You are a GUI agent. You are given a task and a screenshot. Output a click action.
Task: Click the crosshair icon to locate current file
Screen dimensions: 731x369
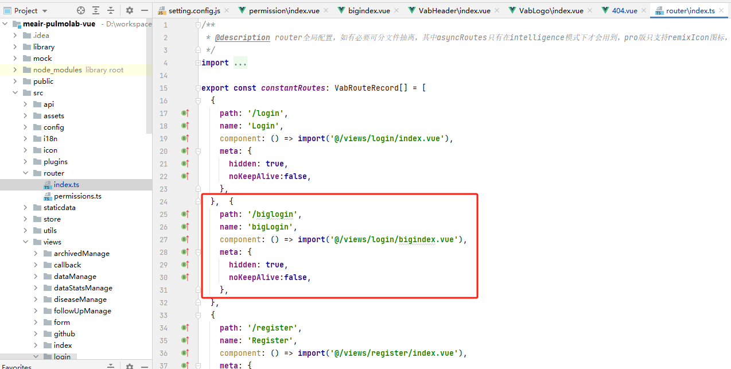point(80,10)
